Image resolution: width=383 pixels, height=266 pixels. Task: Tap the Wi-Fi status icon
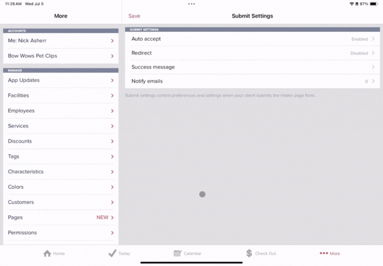352,4
